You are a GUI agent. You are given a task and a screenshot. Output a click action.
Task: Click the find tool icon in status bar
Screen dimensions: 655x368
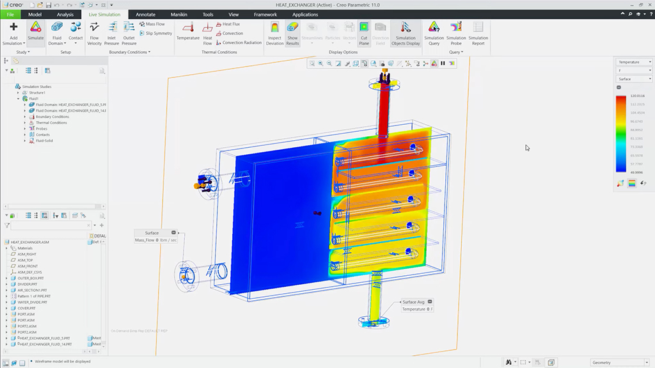coord(509,362)
